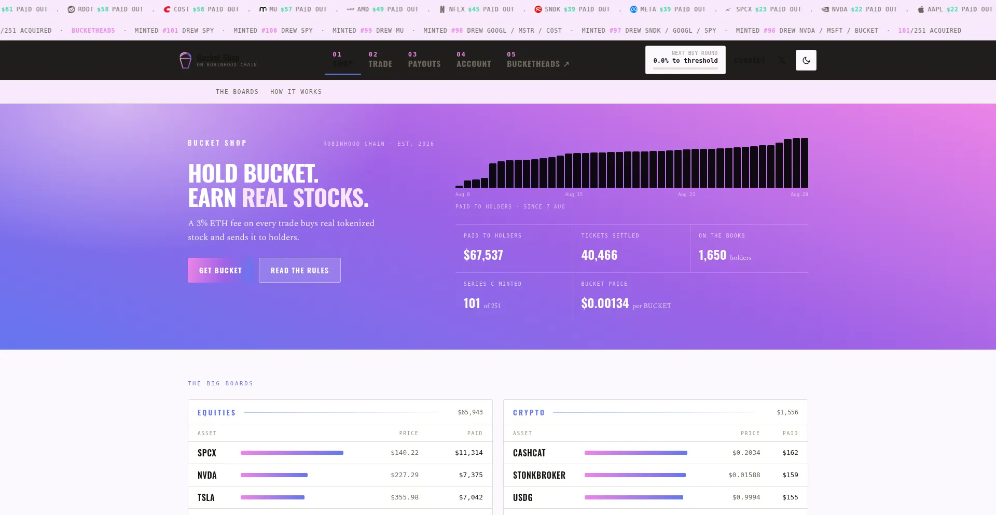Click the NFLX Netflix icon in ticker
Image resolution: width=996 pixels, height=515 pixels.
click(x=442, y=9)
